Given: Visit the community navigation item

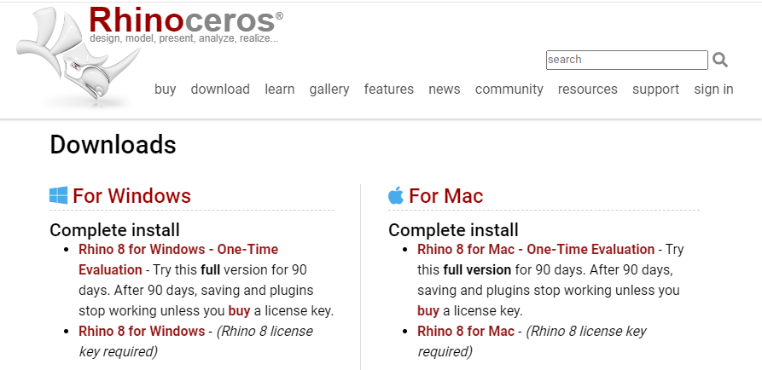Looking at the screenshot, I should click(509, 90).
